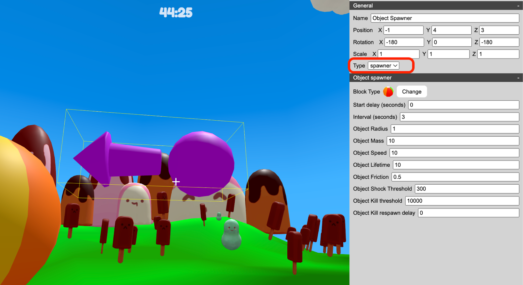Click the Object Shock Threshold field
Image resolution: width=523 pixels, height=285 pixels.
pos(467,189)
